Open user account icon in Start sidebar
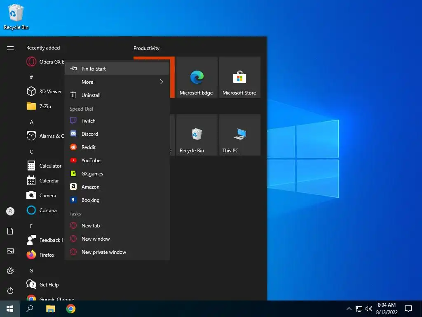The height and width of the screenshot is (317, 422). [10, 211]
